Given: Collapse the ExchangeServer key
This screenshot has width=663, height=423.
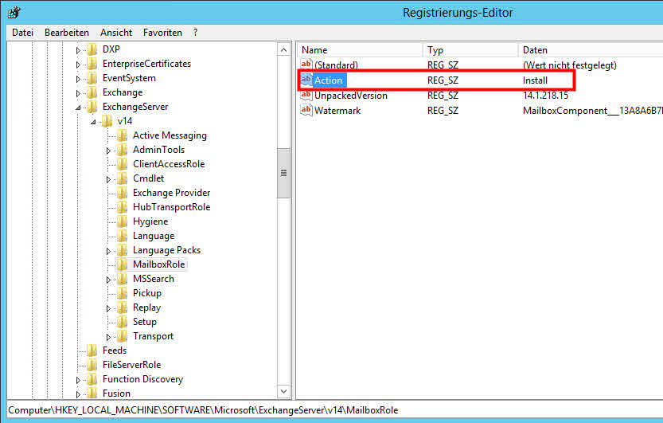Looking at the screenshot, I should tap(78, 108).
